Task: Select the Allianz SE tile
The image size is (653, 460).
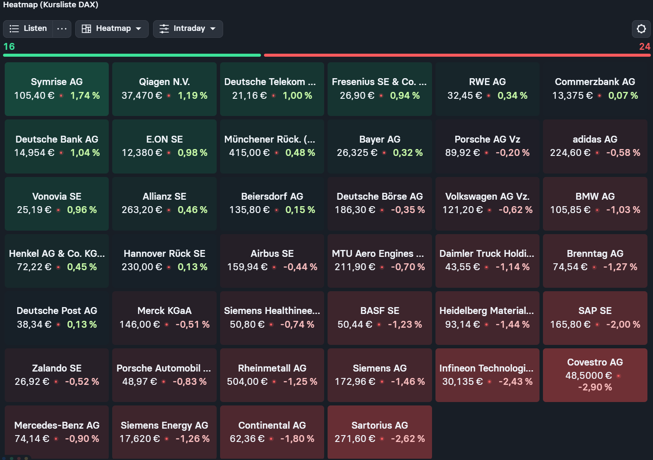Action: [164, 204]
